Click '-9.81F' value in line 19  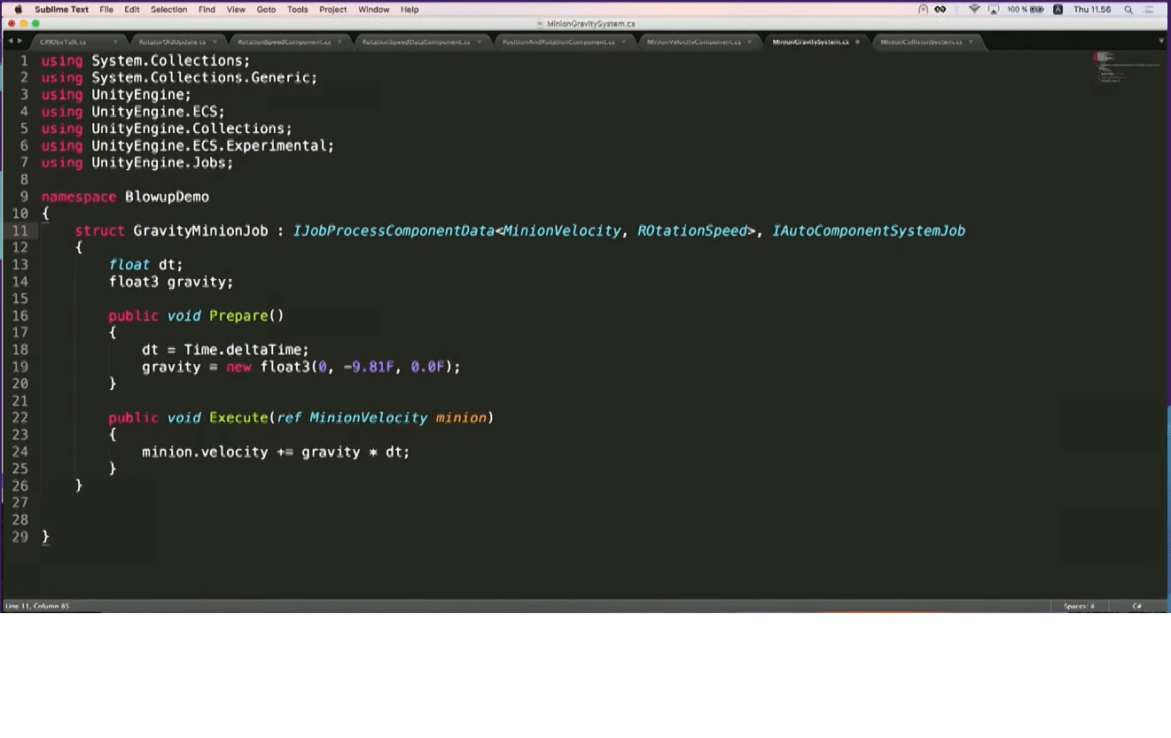[x=368, y=367]
